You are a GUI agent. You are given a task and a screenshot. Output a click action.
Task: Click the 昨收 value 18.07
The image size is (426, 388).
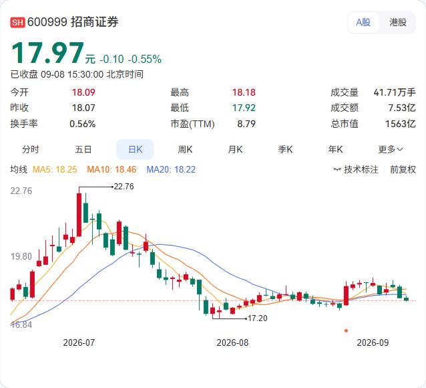click(83, 108)
